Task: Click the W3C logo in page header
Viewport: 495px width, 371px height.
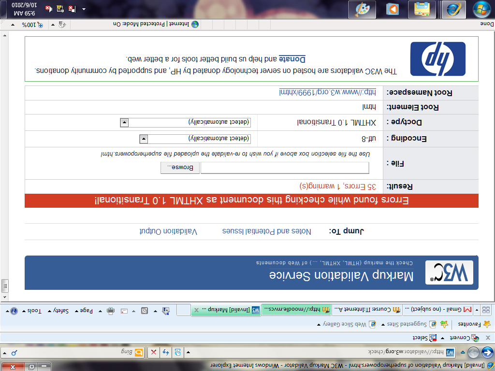Action: tap(449, 273)
